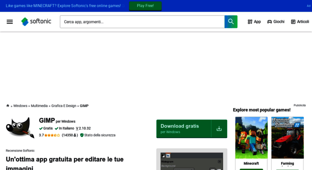This screenshot has width=312, height=170.
Task: Click Explore most popular games! heading
Action: (262, 110)
